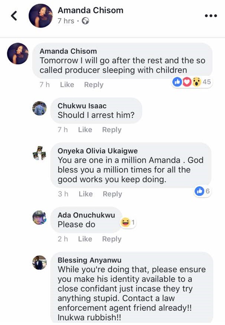Tap Onyeka Olivia Ukaigwe's avatar
Image resolution: width=225 pixels, height=325 pixels.
(x=39, y=153)
